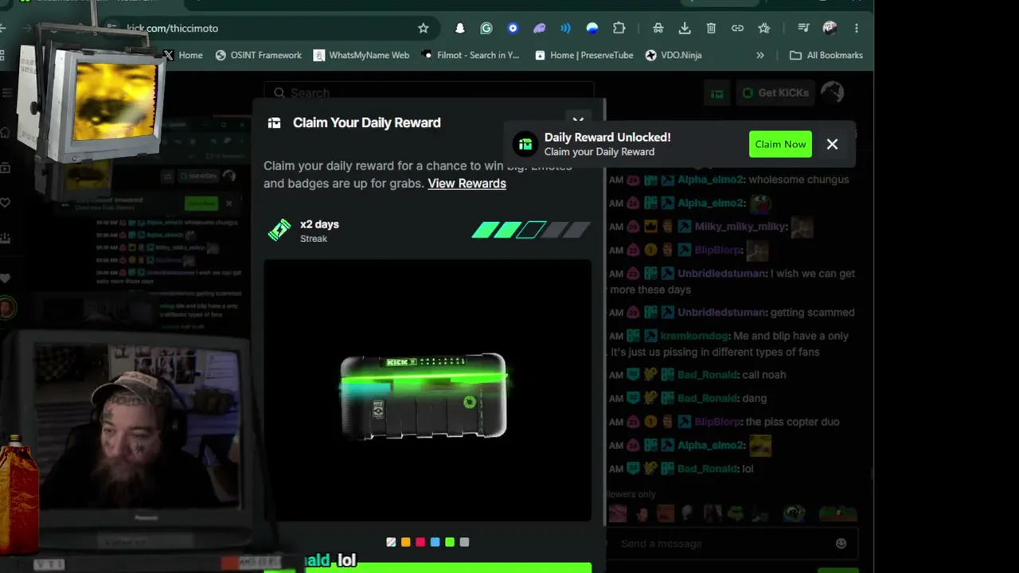Click the Send a message chat field
The image size is (1019, 573).
(x=723, y=544)
